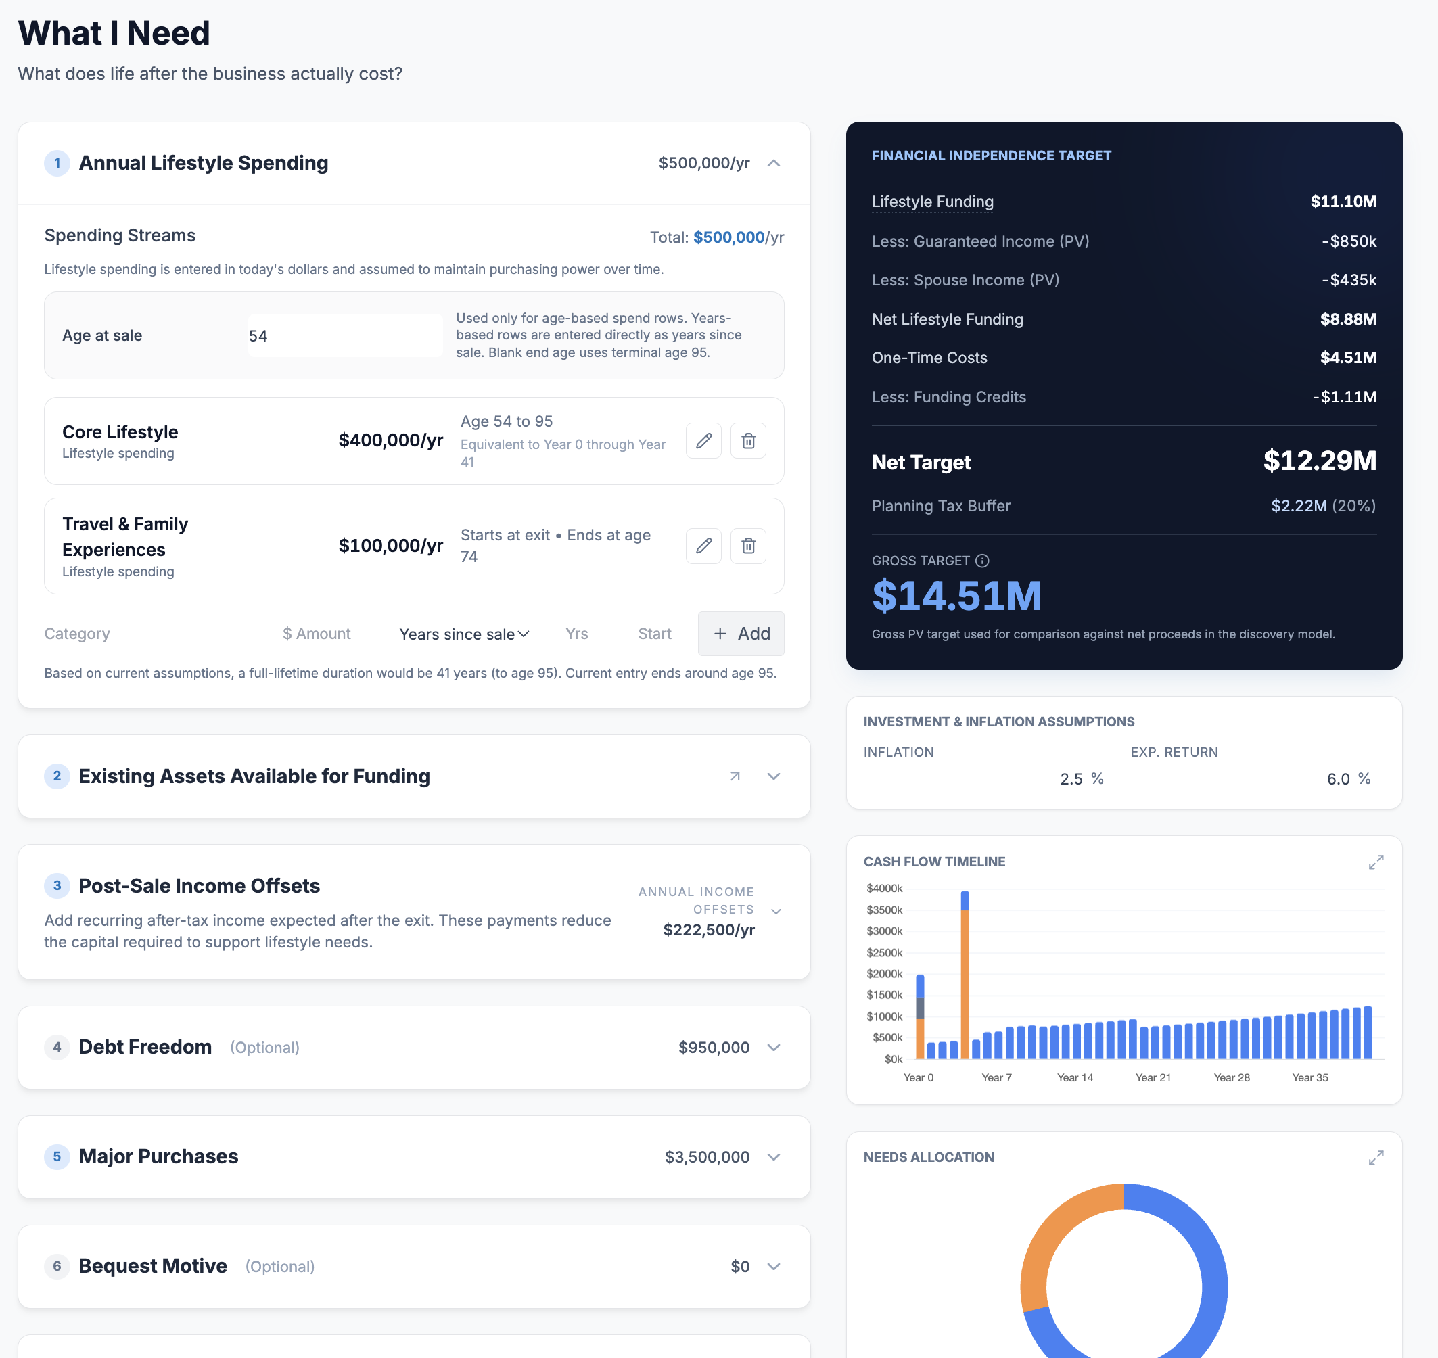Screen dimensions: 1438x1358
Task: Open Existing Assets via the external link arrow
Action: pos(735,775)
